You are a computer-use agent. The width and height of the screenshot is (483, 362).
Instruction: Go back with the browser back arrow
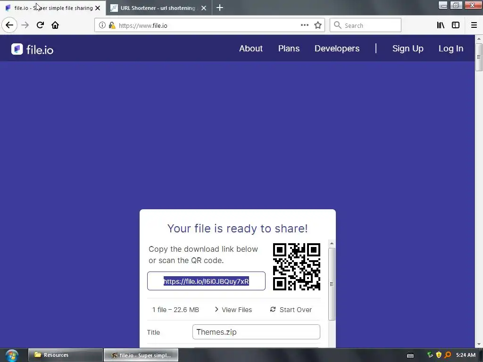click(9, 25)
